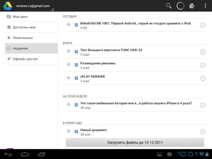
Task: Toggle star on Новый документ
Action: (69, 131)
